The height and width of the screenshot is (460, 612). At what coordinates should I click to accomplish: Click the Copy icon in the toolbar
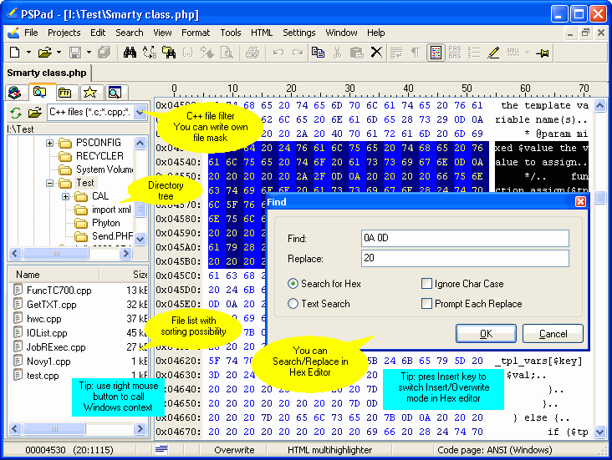(x=318, y=53)
